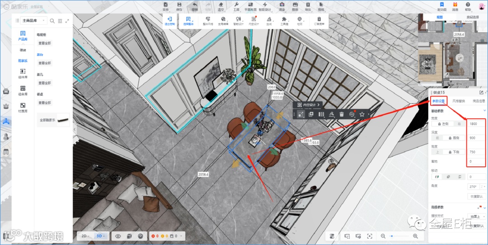Open the 工具箱 puzzle-piece toolbox icon
This screenshot has width=488, height=245.
click(284, 19)
